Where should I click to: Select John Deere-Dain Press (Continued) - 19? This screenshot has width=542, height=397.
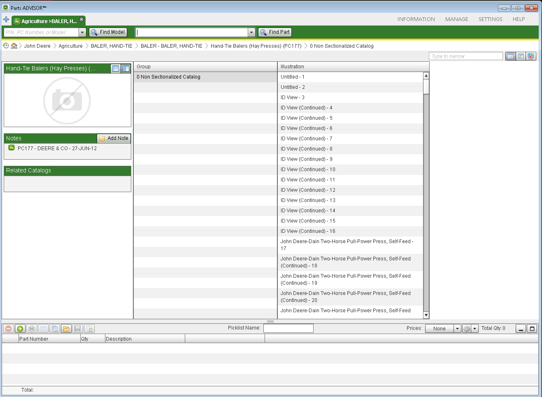[x=350, y=279]
